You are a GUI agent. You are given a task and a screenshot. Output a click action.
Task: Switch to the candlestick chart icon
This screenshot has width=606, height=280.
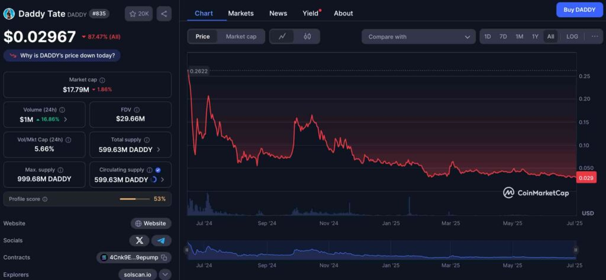point(307,36)
